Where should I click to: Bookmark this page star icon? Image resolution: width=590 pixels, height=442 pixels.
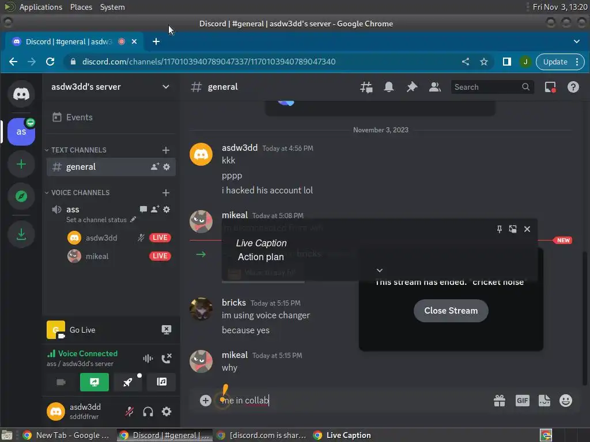(483, 62)
